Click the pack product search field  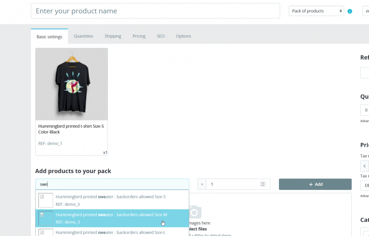112,184
